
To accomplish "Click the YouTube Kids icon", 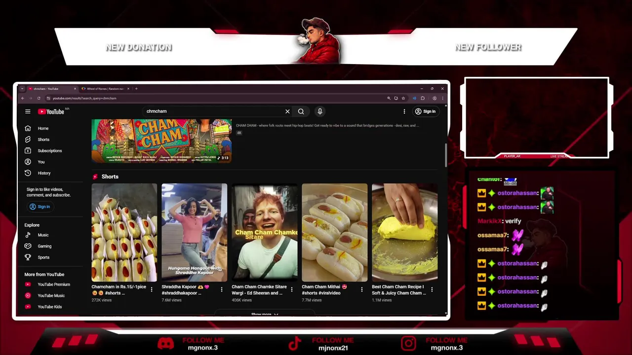I will pyautogui.click(x=28, y=307).
